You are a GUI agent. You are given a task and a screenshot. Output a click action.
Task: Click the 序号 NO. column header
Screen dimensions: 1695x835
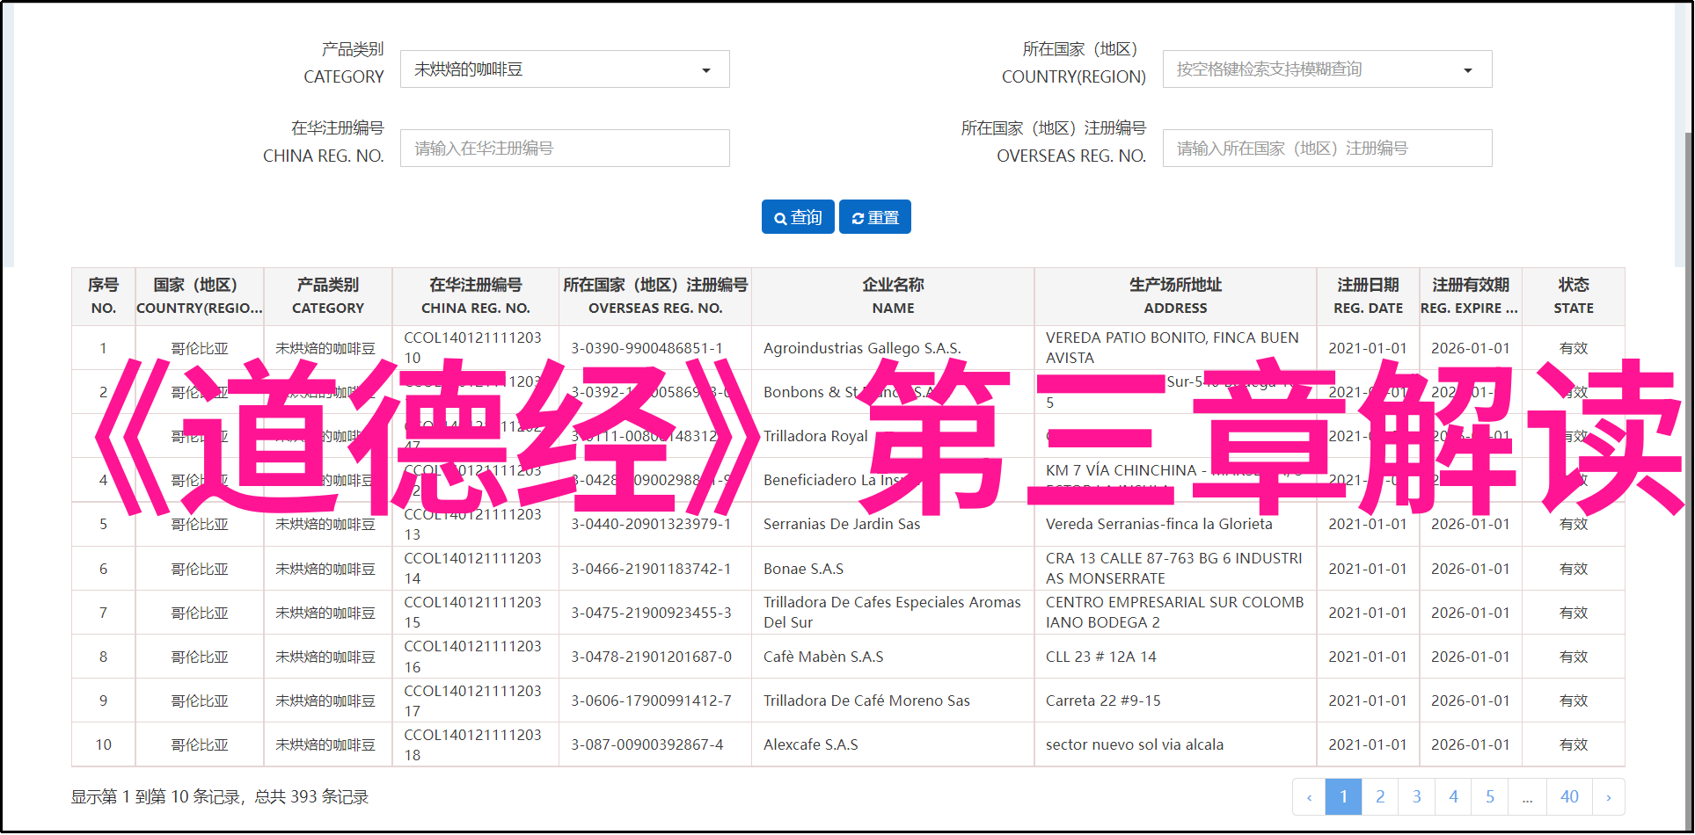(103, 296)
